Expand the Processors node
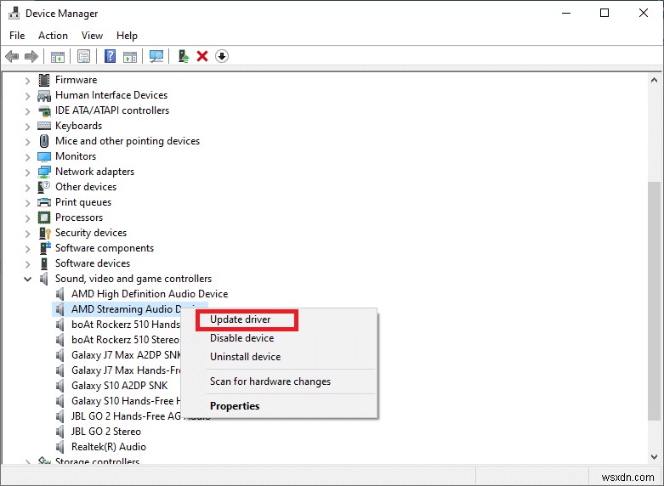The height and width of the screenshot is (486, 664). click(x=27, y=218)
